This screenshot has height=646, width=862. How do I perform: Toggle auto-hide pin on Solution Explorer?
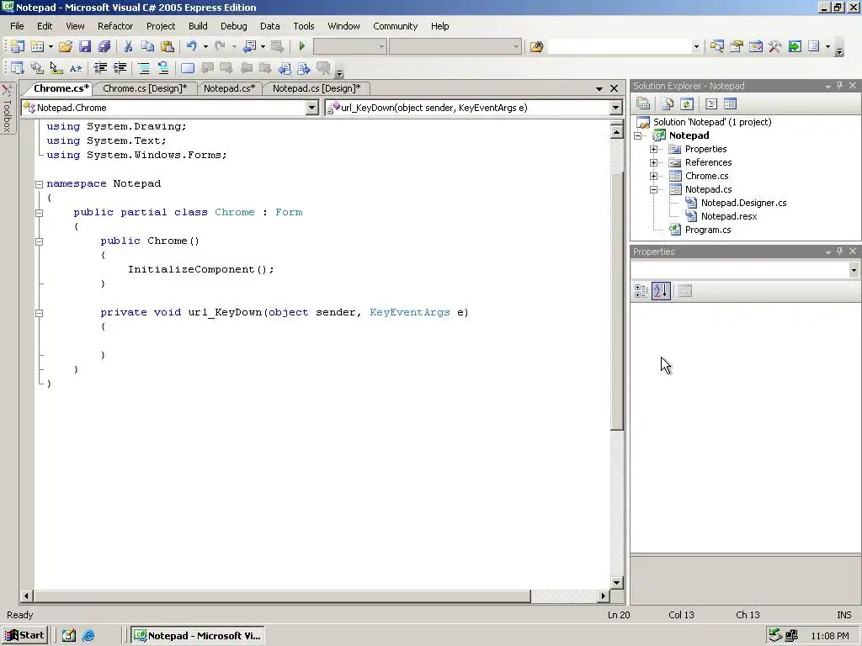pos(839,86)
